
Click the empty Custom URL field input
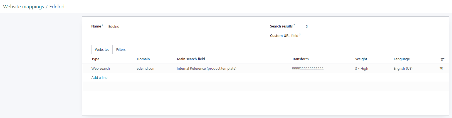[x=373, y=36]
